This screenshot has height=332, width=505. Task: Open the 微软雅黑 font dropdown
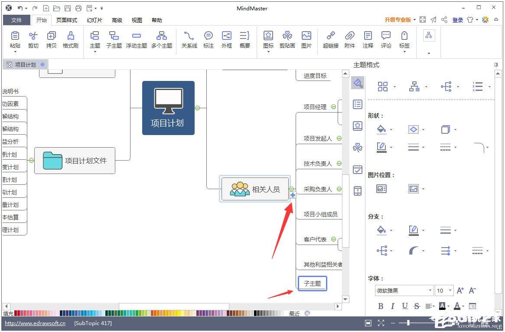(430, 290)
